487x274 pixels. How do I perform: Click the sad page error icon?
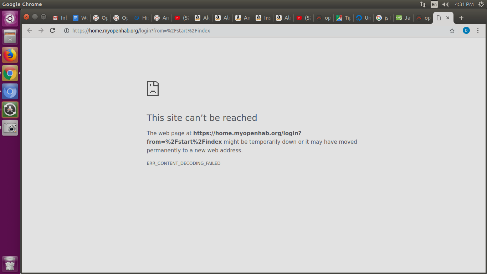pyautogui.click(x=153, y=88)
